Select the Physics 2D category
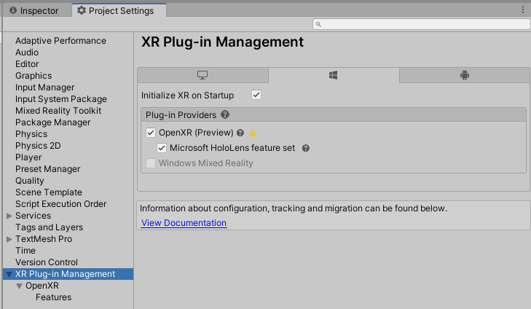531x309 pixels. [x=38, y=146]
